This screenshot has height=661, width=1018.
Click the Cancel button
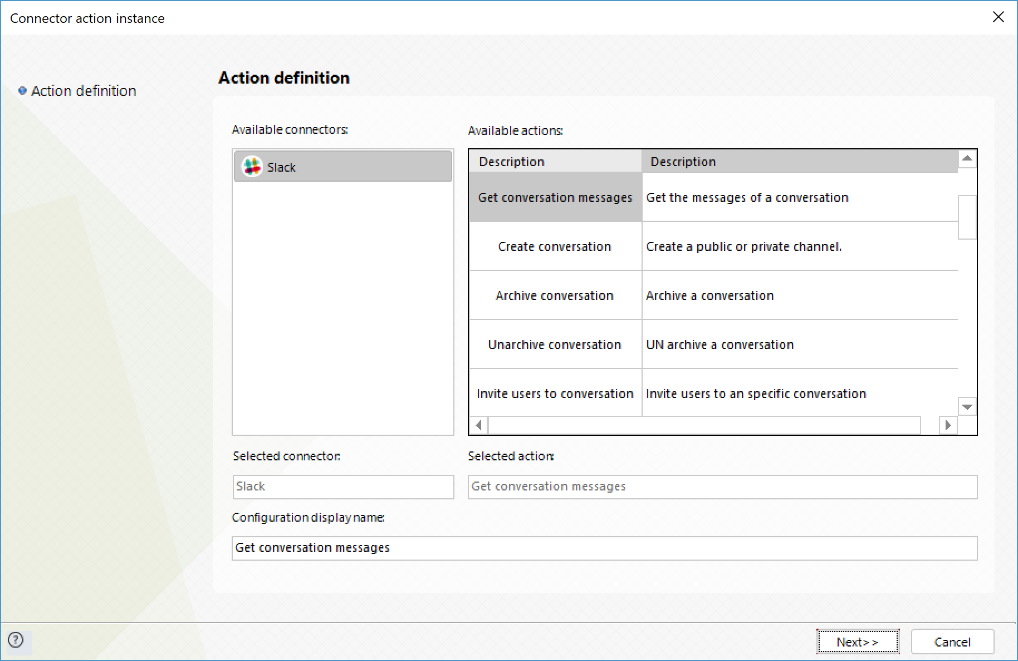coord(952,642)
